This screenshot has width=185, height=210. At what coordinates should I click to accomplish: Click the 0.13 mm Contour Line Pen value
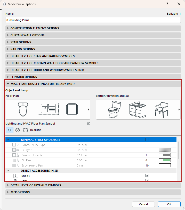(82, 155)
